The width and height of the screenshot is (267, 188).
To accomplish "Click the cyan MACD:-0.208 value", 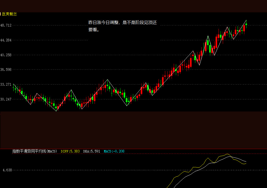I will tap(114, 151).
